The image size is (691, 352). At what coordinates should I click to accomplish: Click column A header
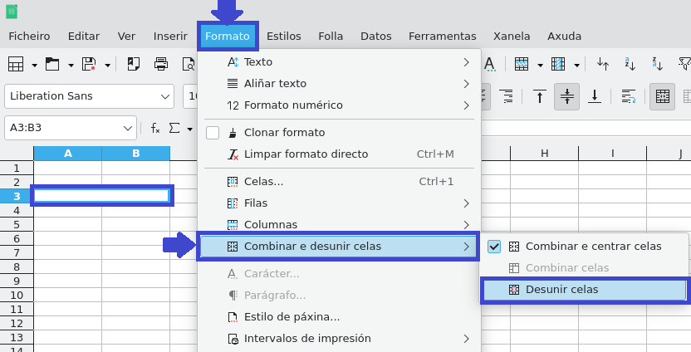click(x=68, y=154)
